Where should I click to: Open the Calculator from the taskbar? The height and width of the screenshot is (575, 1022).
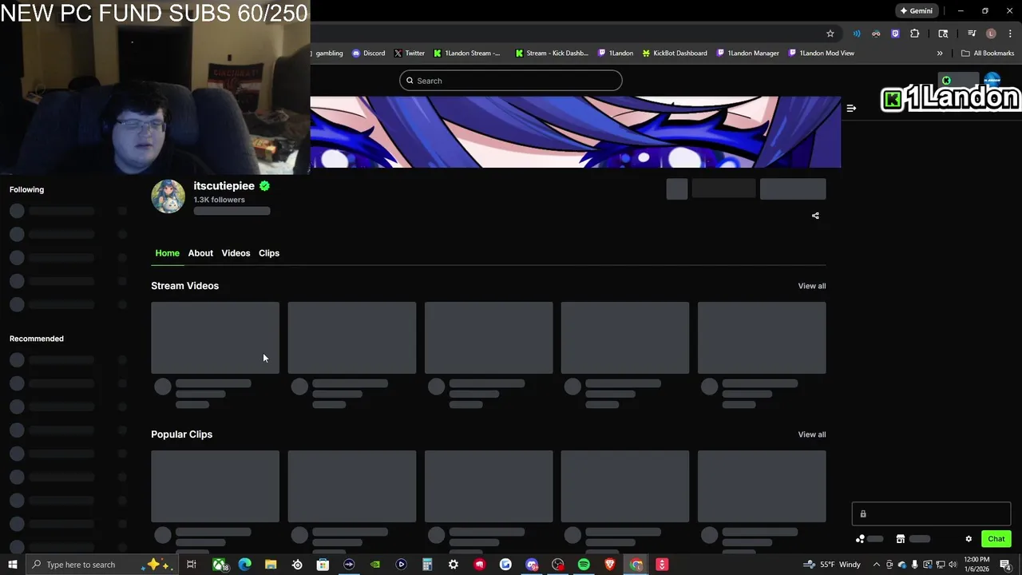[427, 565]
